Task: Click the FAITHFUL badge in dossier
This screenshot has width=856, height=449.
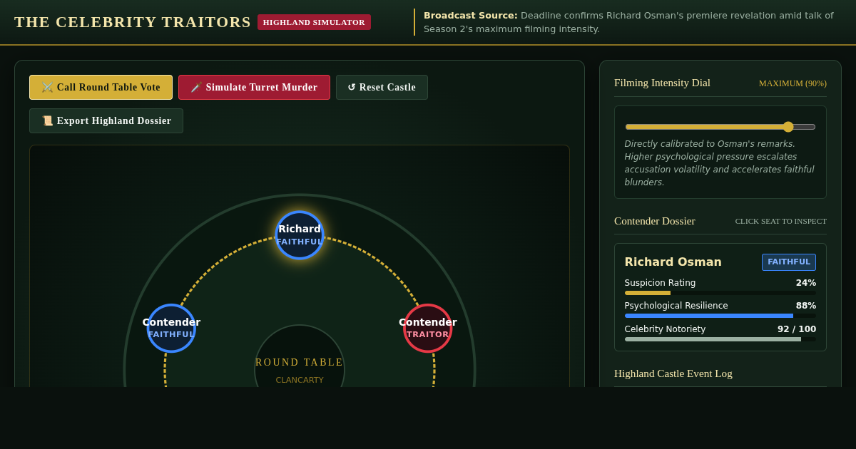Action: tap(789, 262)
